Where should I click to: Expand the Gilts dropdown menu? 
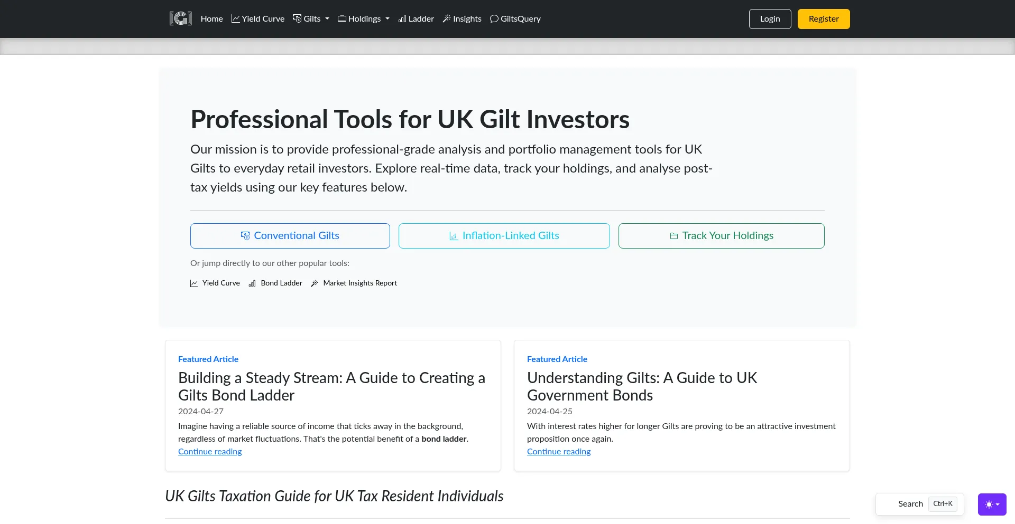pyautogui.click(x=311, y=18)
